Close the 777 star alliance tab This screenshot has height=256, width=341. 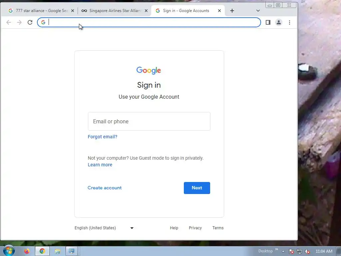pos(73,11)
